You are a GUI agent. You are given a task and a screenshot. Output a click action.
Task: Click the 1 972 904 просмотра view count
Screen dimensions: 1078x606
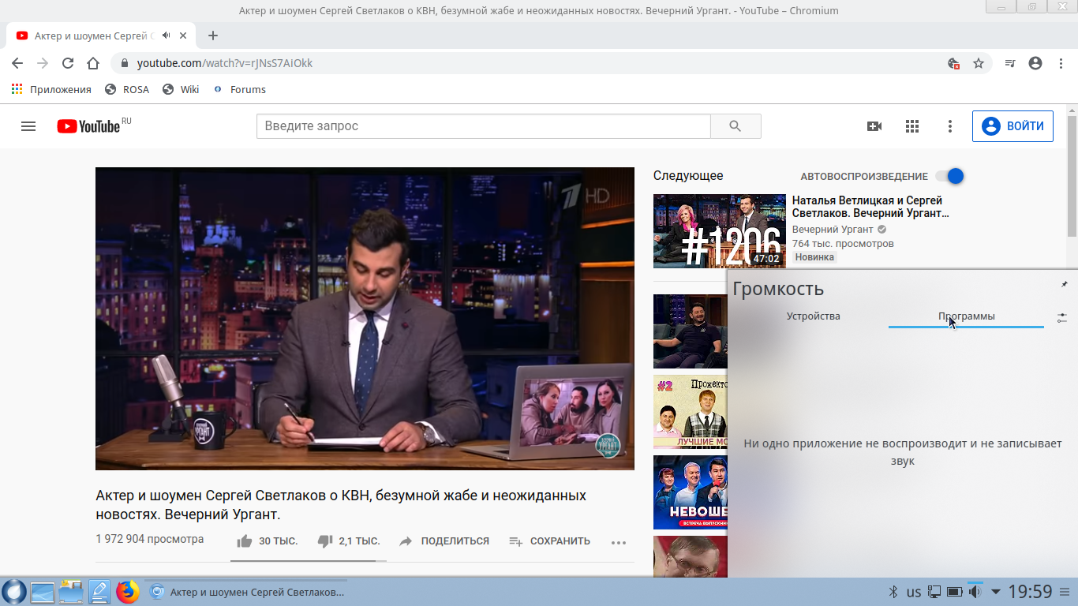[150, 540]
